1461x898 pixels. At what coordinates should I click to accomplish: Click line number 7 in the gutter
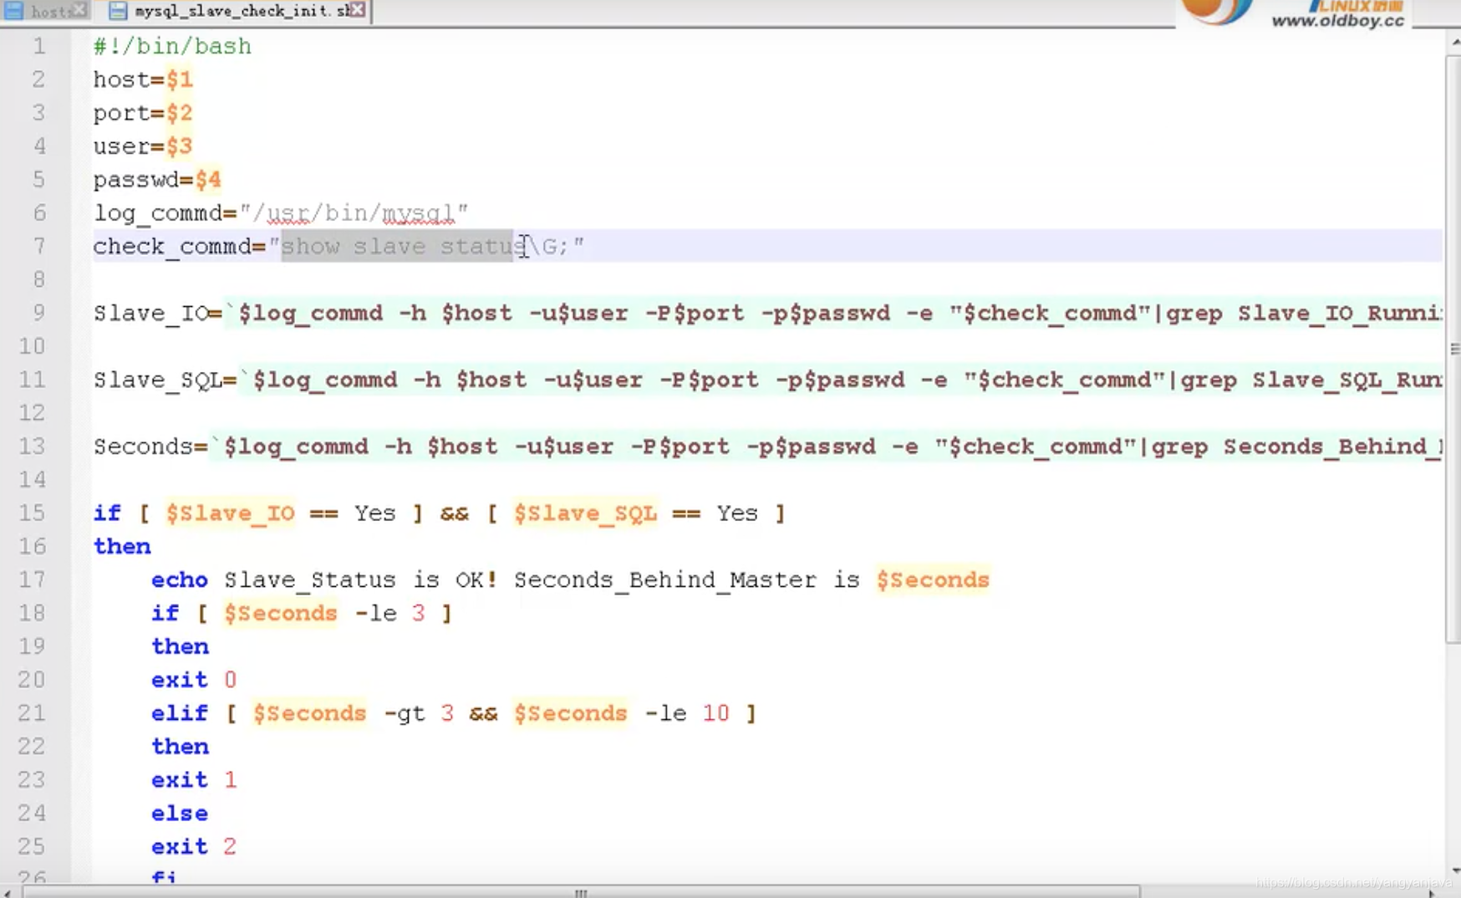38,247
